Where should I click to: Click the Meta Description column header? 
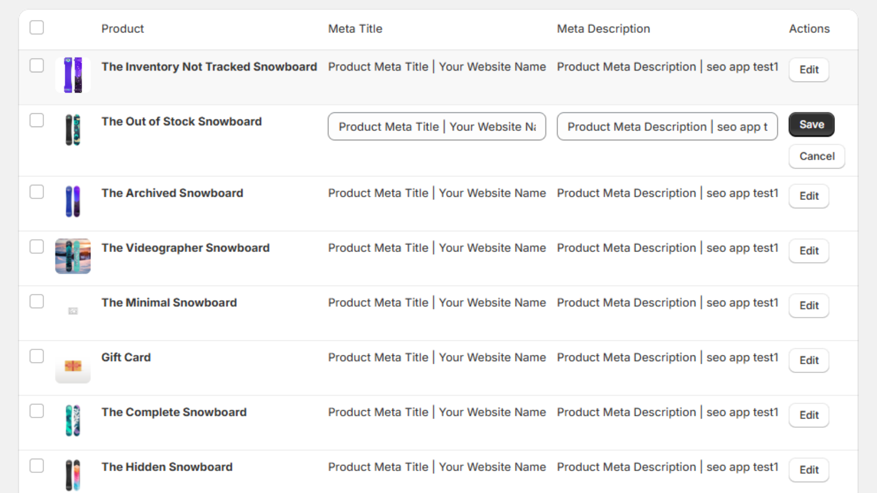[x=603, y=28]
